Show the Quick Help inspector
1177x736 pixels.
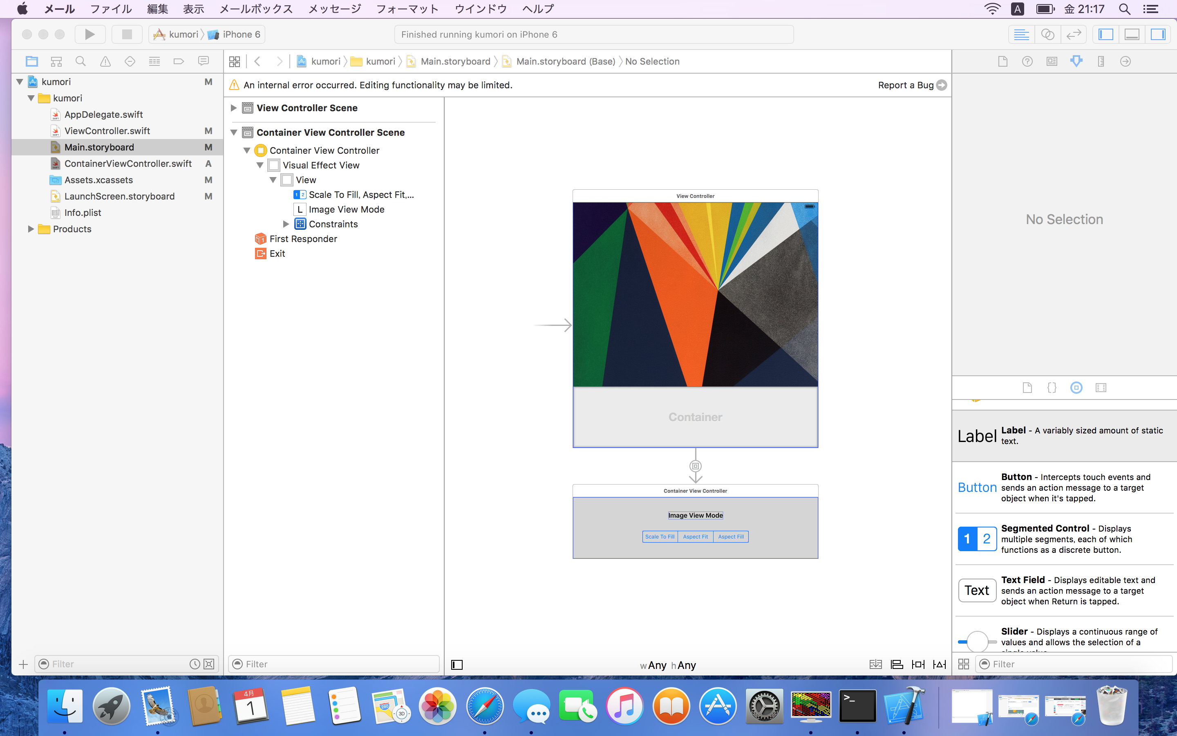pyautogui.click(x=1027, y=61)
